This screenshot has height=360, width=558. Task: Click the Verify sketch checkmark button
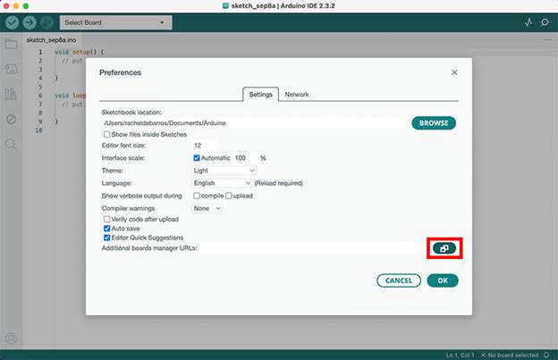pyautogui.click(x=13, y=21)
